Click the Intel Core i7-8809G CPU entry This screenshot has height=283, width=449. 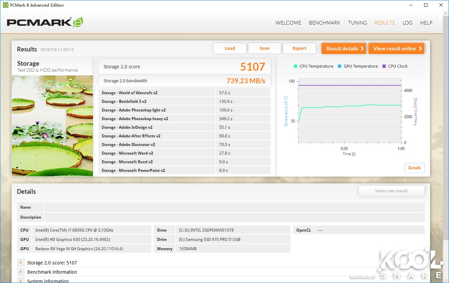(x=92, y=230)
